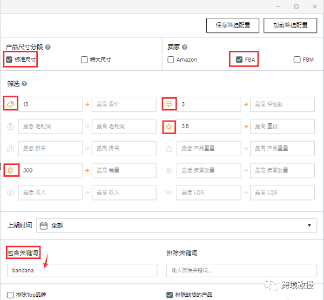Screen dimensions: 324x300
Task: Click the 排除关键词 input field
Action: (241, 270)
